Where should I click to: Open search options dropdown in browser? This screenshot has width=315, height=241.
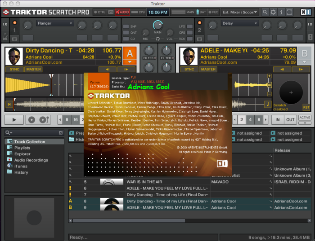coord(9,133)
